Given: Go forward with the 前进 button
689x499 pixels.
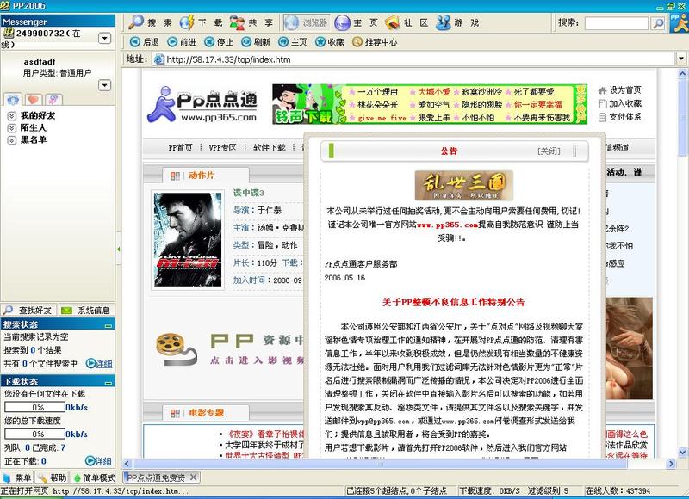Looking at the screenshot, I should click(x=182, y=41).
